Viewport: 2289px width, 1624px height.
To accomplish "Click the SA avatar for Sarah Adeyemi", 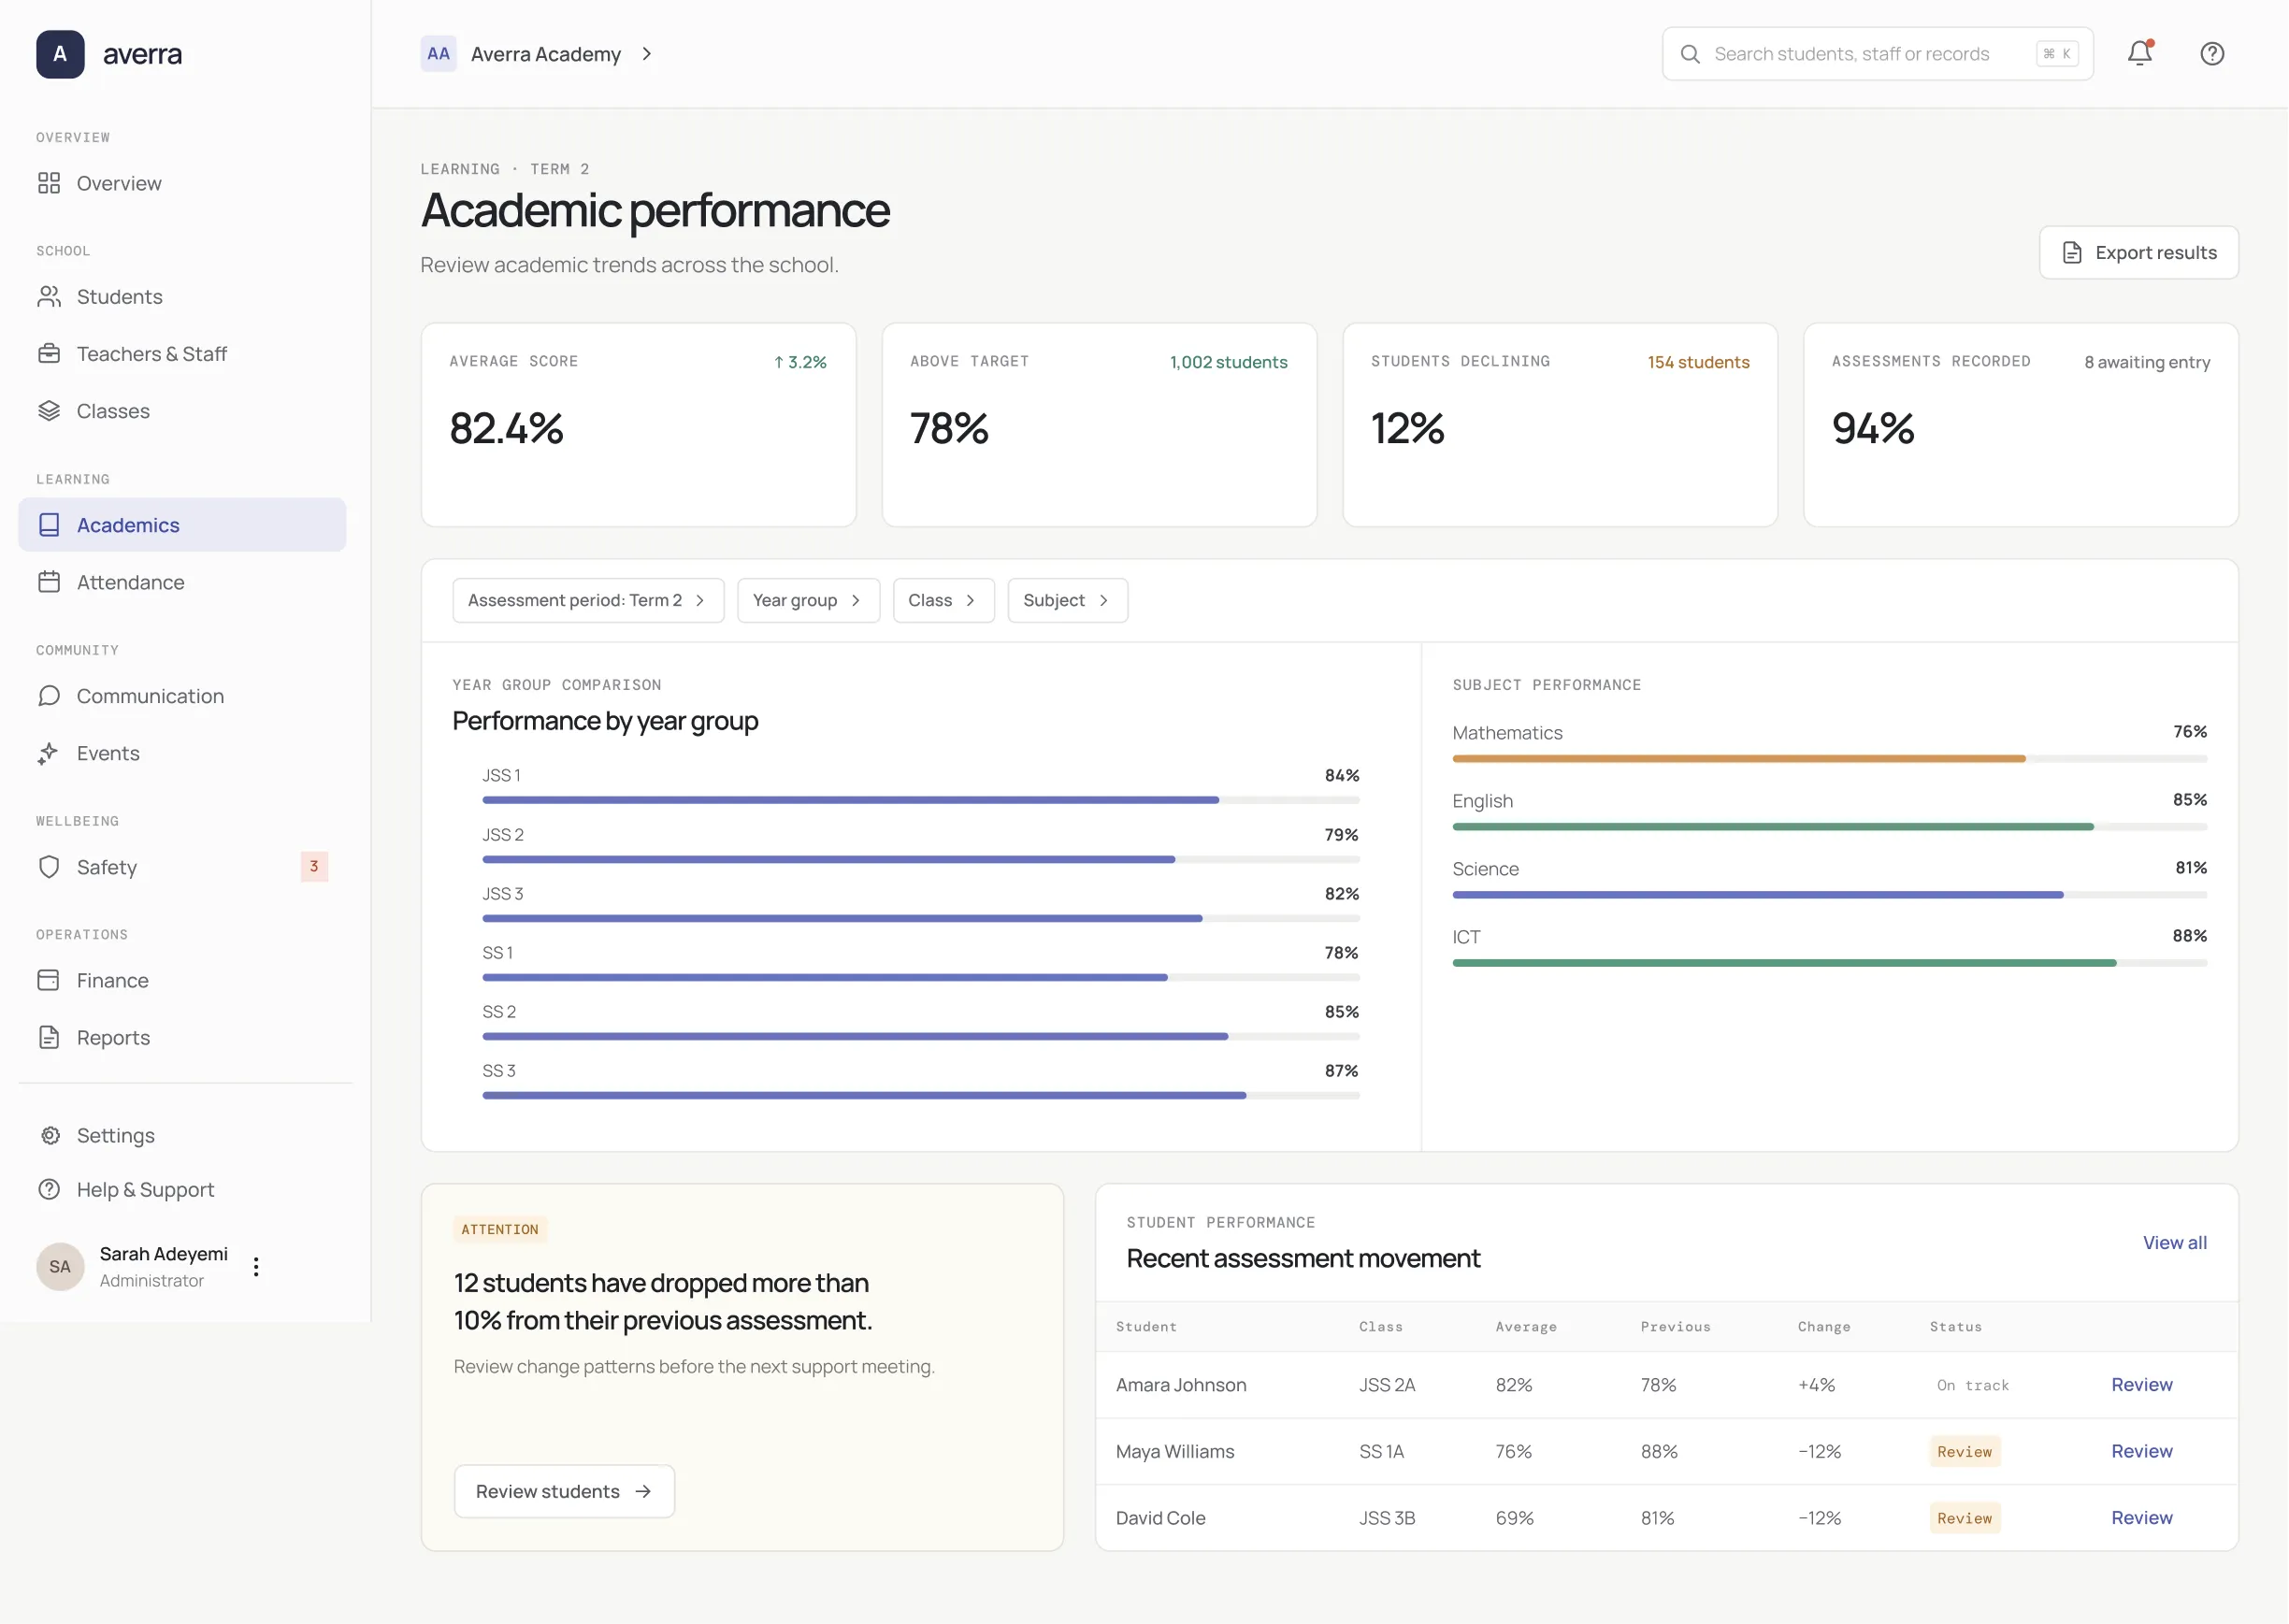I will tap(60, 1267).
